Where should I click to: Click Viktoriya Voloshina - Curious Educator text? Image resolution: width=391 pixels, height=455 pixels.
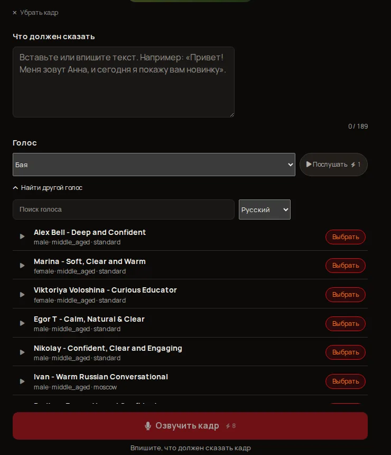[x=105, y=290]
